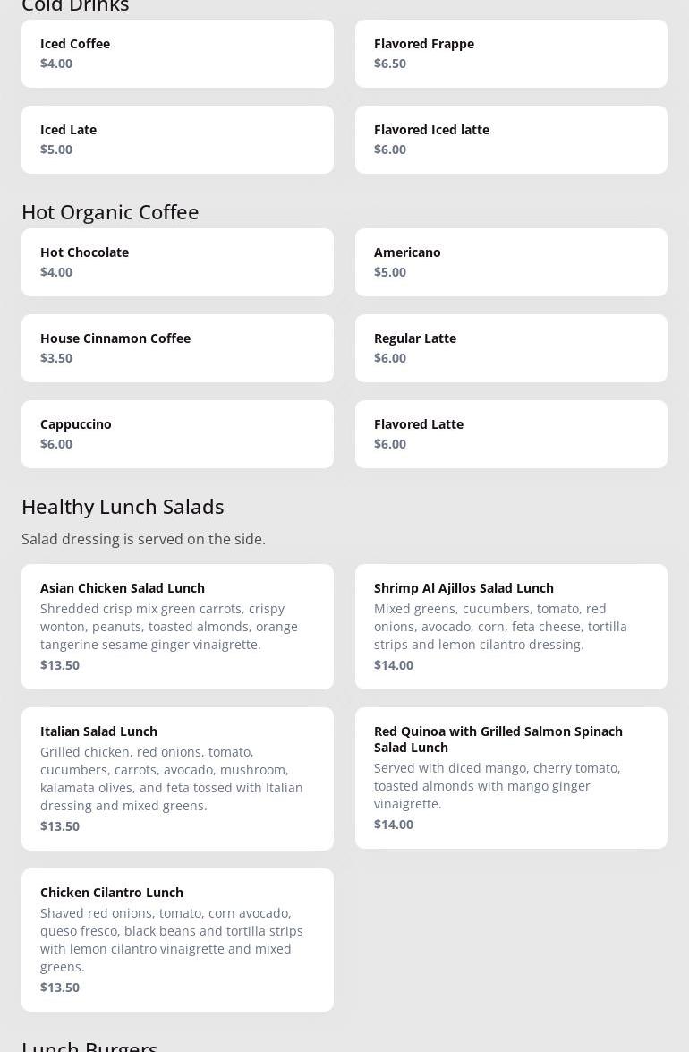Click the Lunch Burgers section heading
Screen dimensions: 689x1052
89,1046
